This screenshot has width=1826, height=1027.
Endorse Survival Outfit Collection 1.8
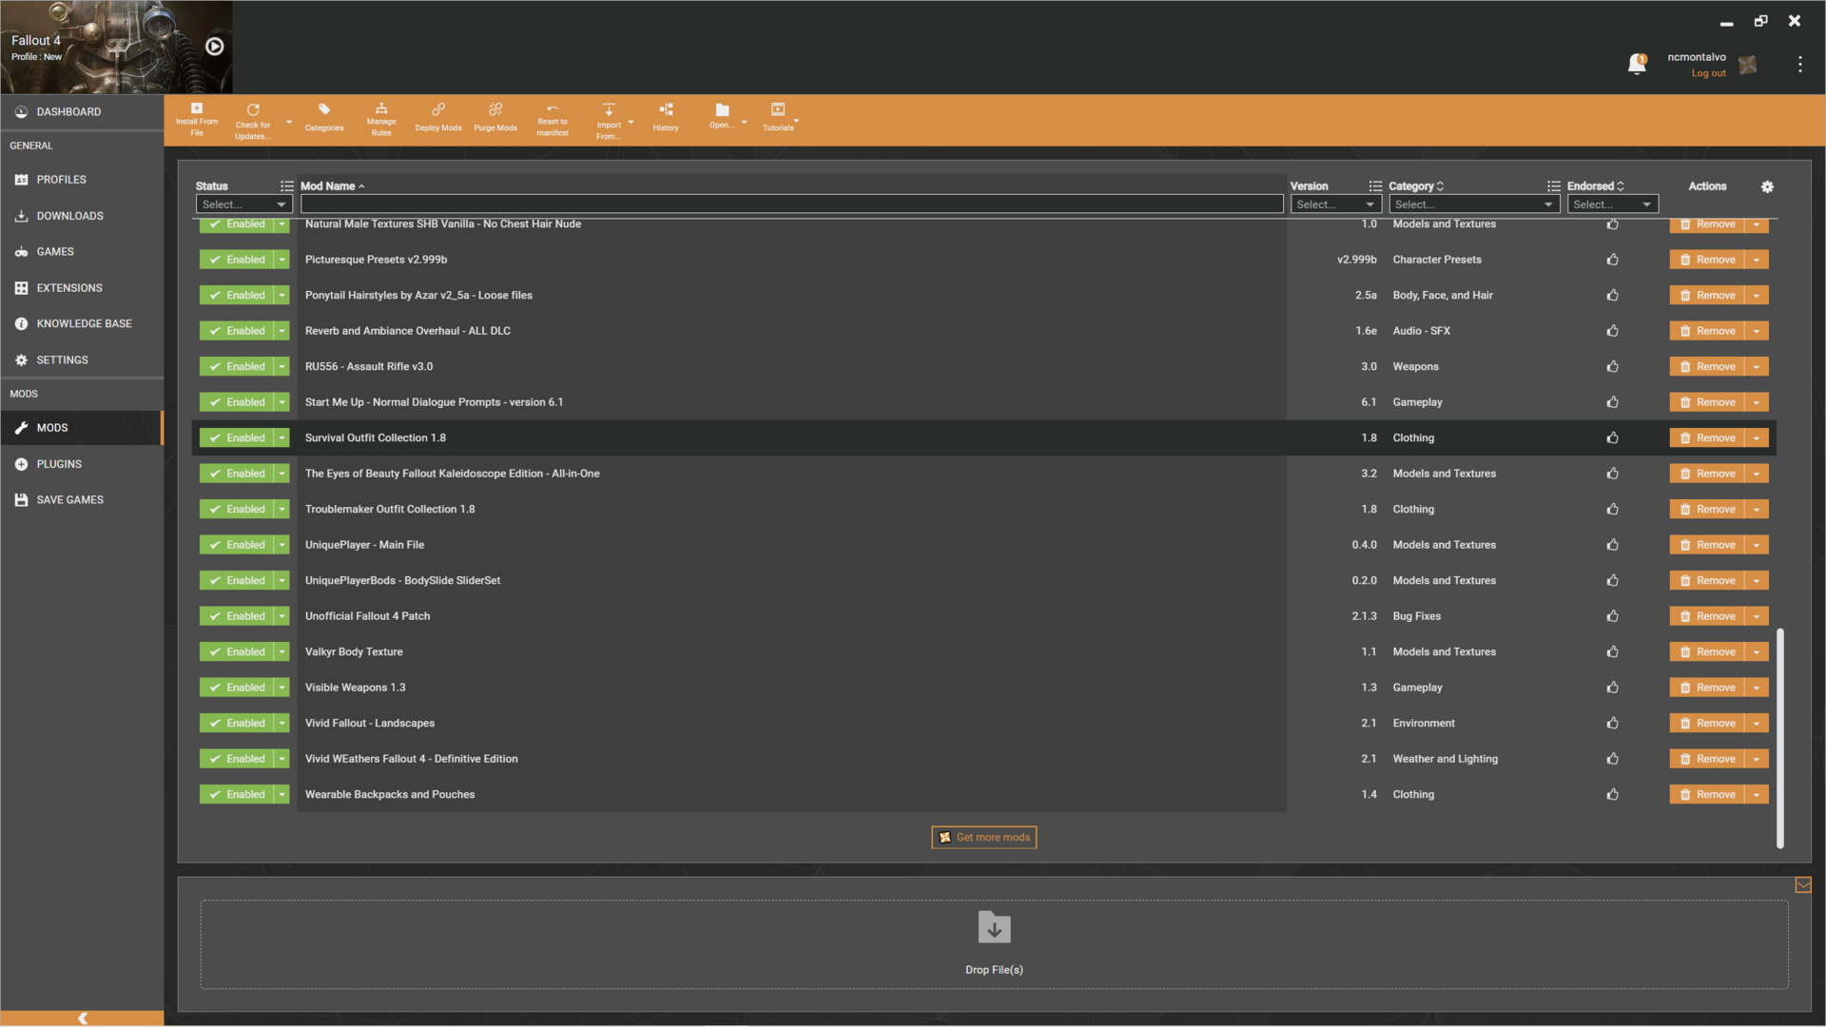click(x=1613, y=437)
